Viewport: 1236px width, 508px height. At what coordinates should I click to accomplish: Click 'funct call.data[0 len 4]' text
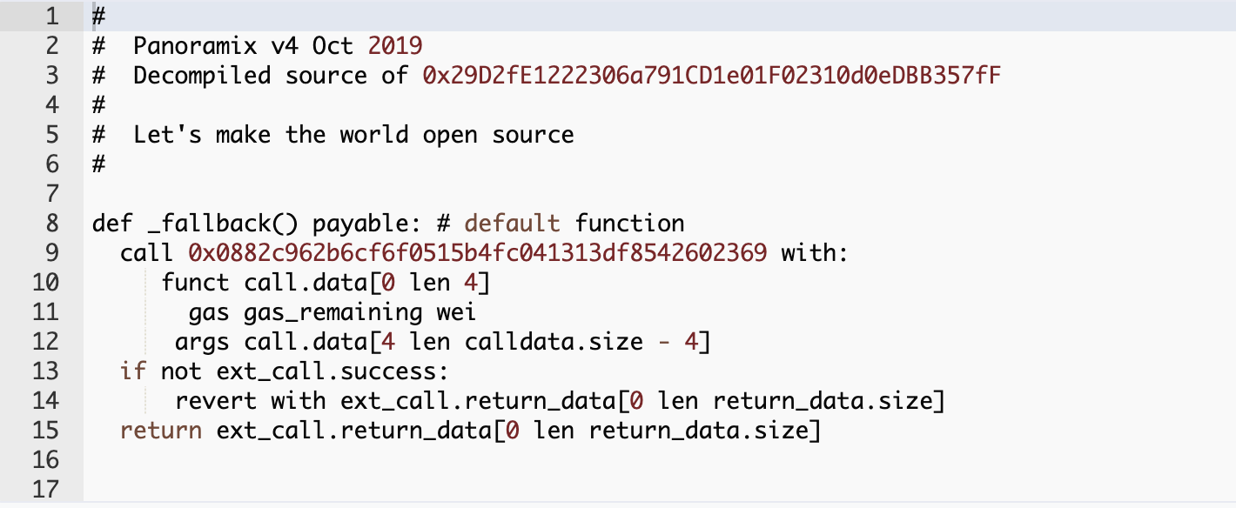click(x=326, y=283)
